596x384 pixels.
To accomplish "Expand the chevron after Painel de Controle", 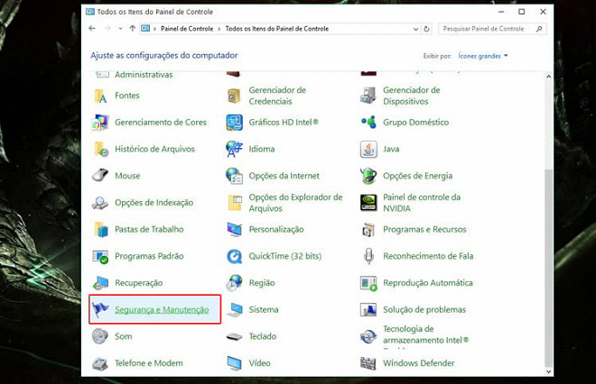I will (219, 29).
